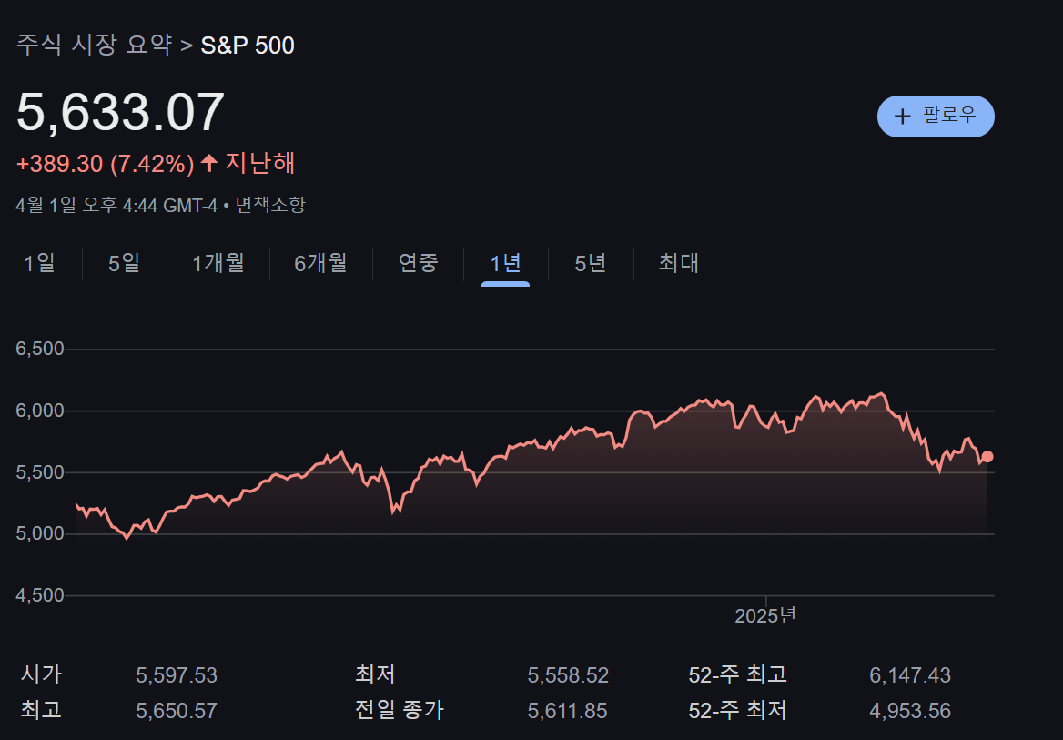Click the 52-주 최저 label
This screenshot has height=740, width=1063.
[737, 709]
